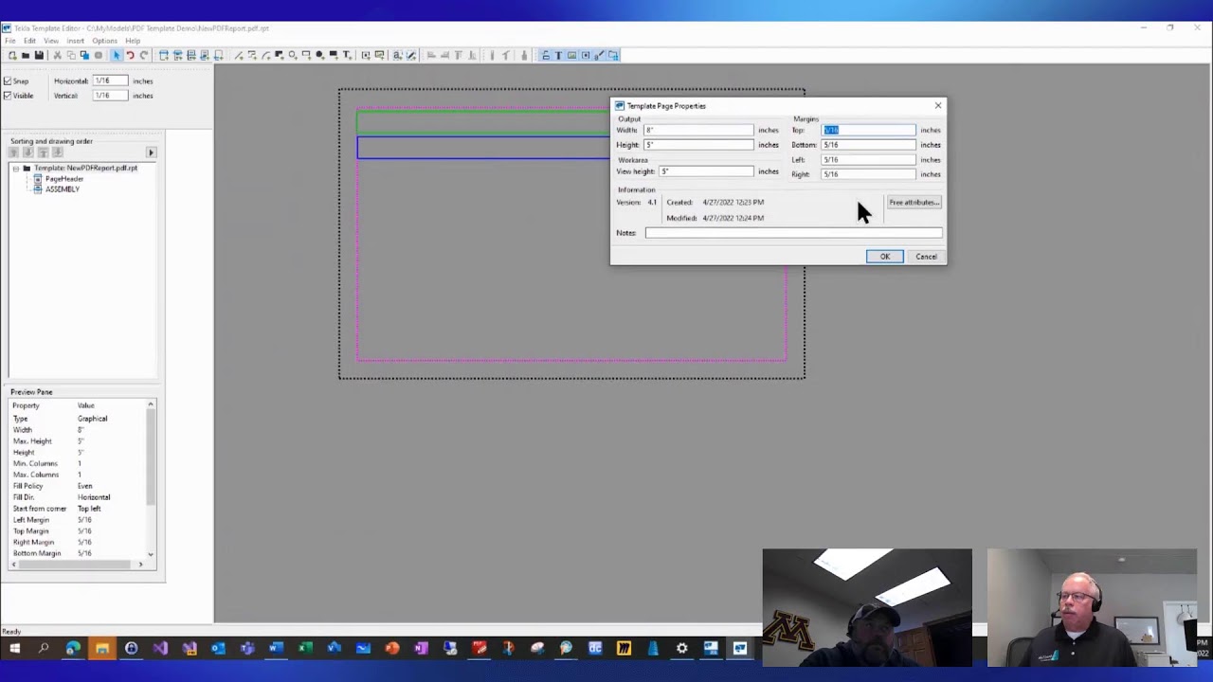Select the Text tool with T icon
Screen dimensions: 1213x682
[347, 55]
